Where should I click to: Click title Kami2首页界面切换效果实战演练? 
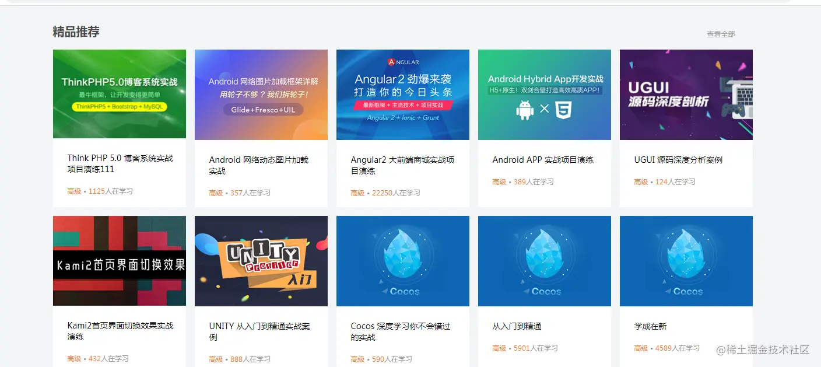click(120, 331)
